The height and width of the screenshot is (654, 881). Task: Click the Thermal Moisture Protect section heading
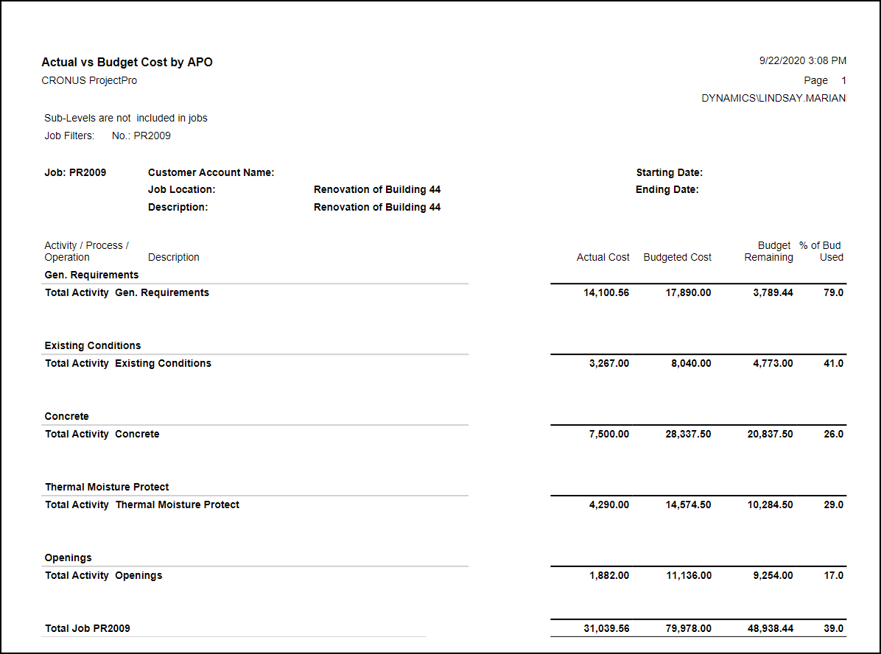pyautogui.click(x=107, y=487)
